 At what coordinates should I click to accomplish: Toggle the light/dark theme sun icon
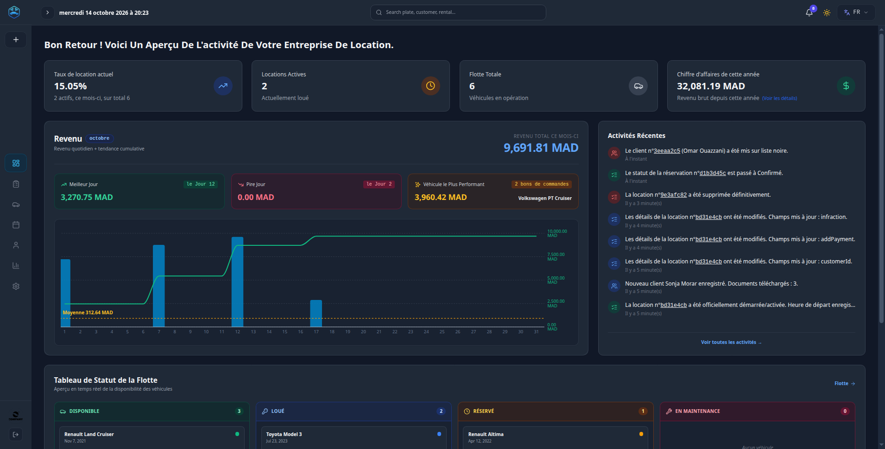pos(827,12)
